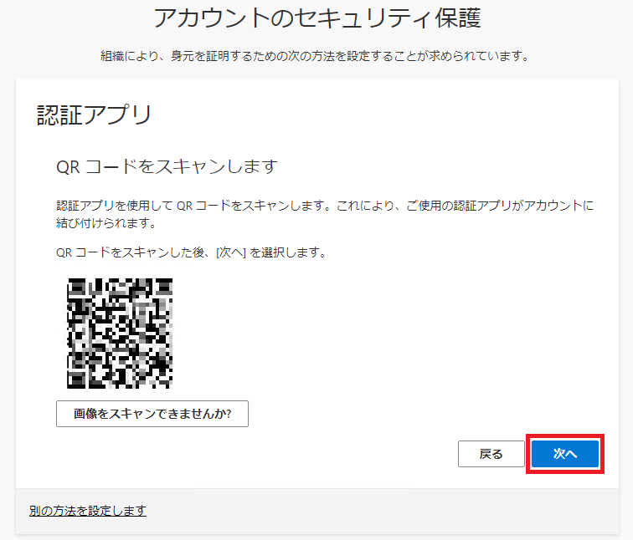Image resolution: width=633 pixels, height=540 pixels.
Task: Click the アカウントのセキュリティ保護 page title
Action: pos(316,18)
